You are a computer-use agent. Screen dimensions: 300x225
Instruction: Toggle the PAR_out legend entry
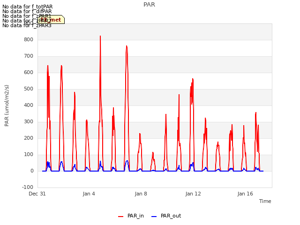point(166,216)
